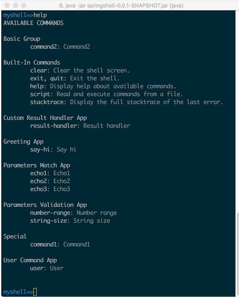Screen dimensions: 239x298
Task: Click the 'say-hi' command name
Action: point(40,149)
